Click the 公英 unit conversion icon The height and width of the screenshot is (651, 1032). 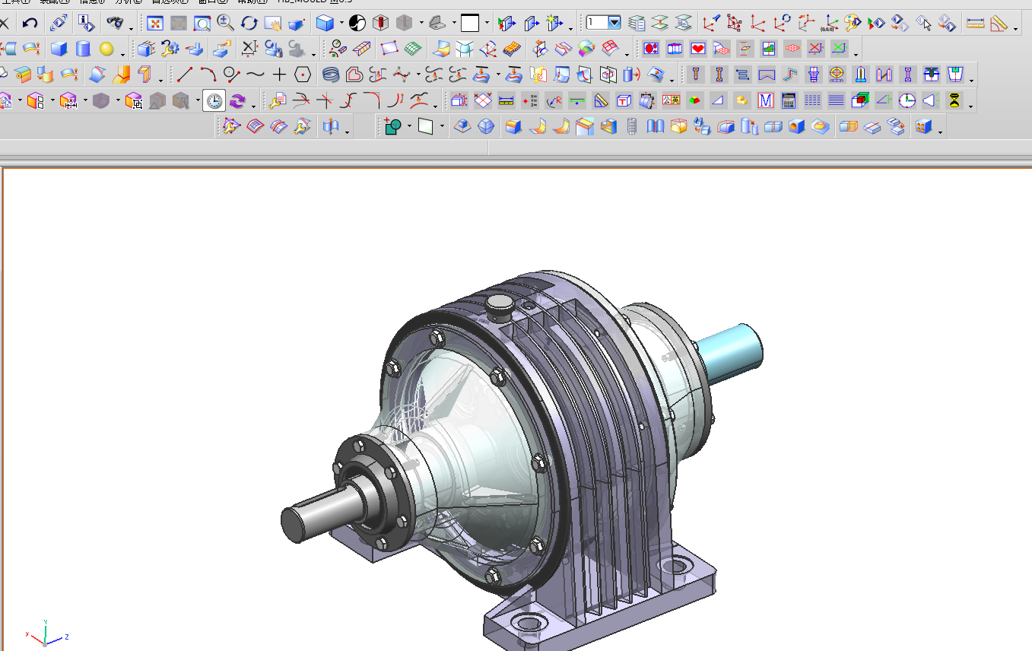coord(671,100)
